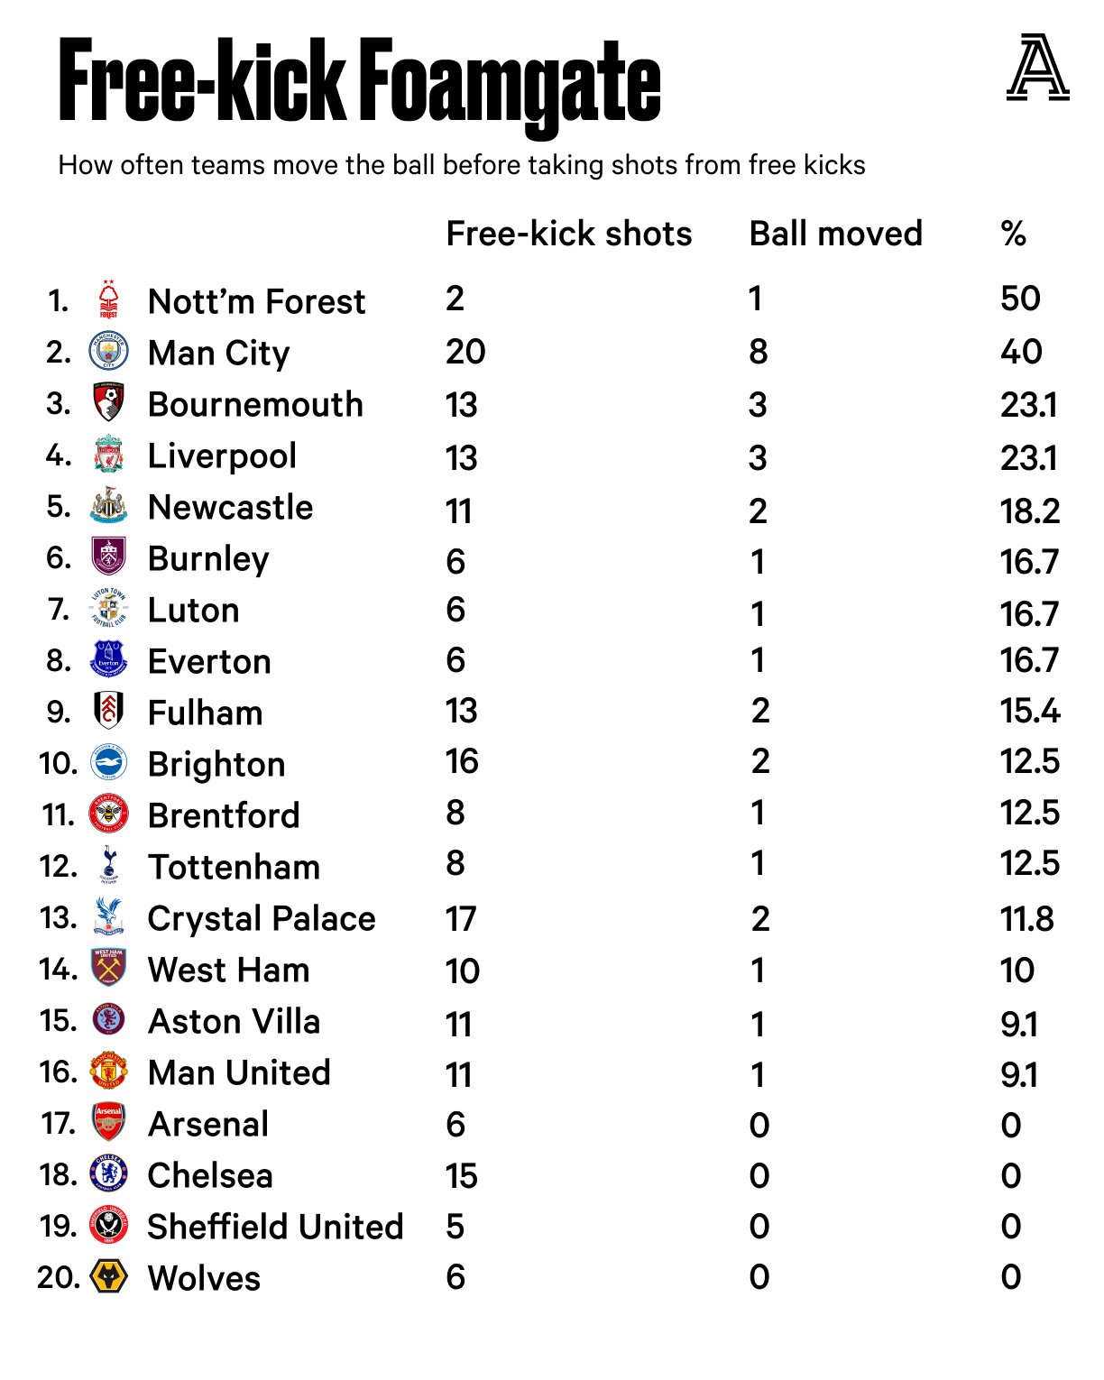Click the percent column header

tap(1013, 234)
